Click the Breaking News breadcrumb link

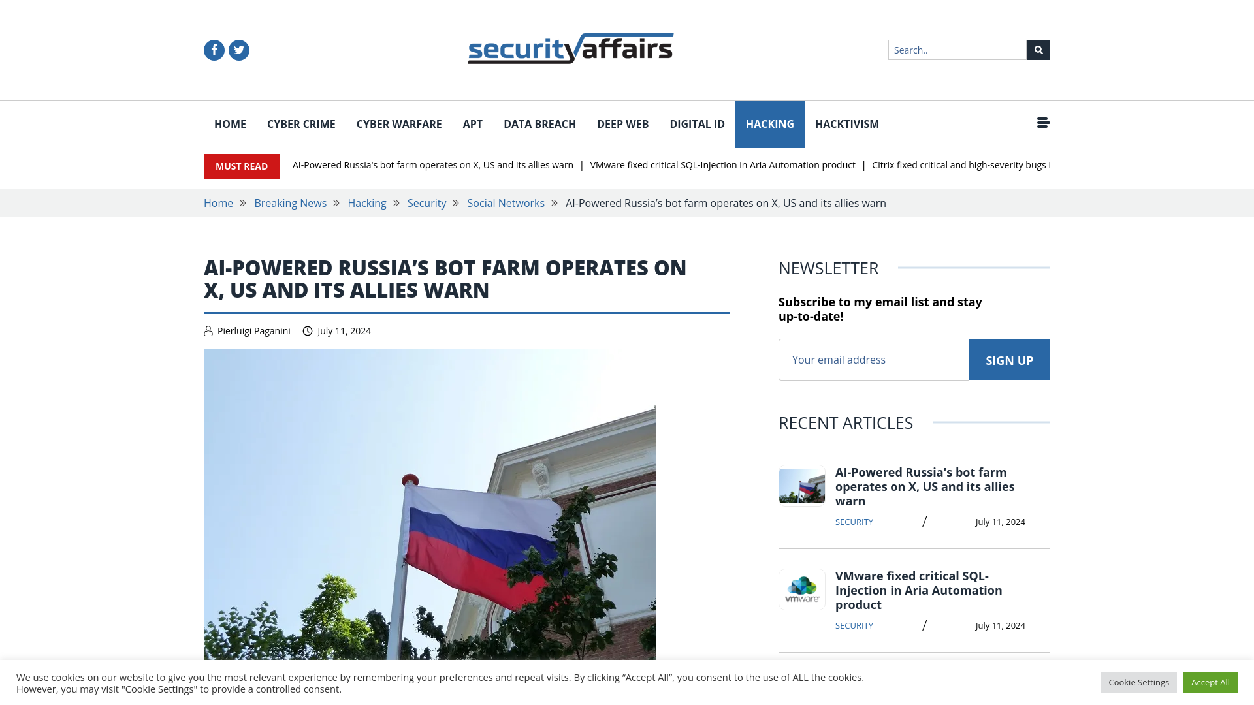290,202
